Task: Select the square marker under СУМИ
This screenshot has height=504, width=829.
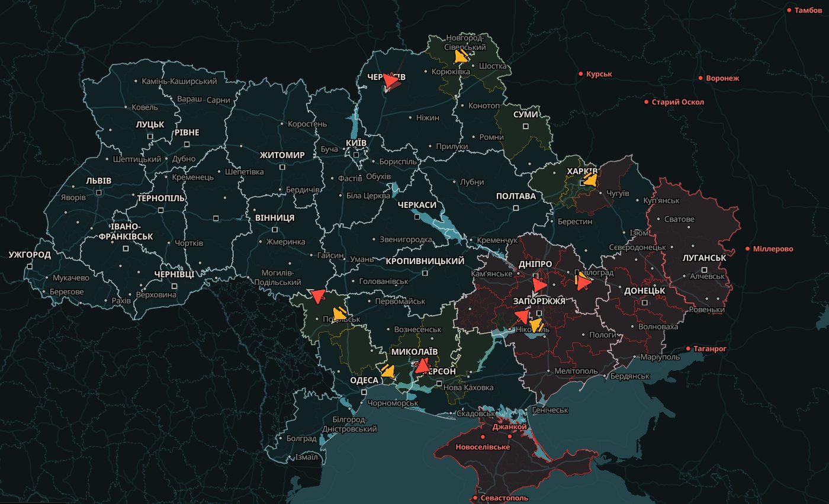Action: point(525,126)
